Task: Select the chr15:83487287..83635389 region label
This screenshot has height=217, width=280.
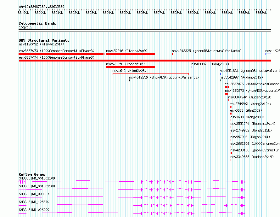Action: (42, 7)
